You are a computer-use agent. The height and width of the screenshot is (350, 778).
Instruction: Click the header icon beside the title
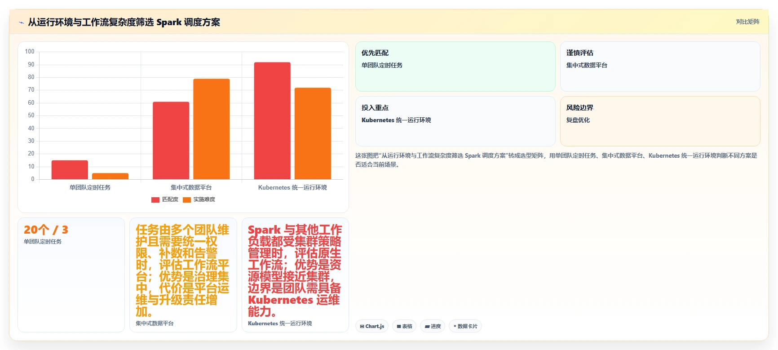coord(21,22)
